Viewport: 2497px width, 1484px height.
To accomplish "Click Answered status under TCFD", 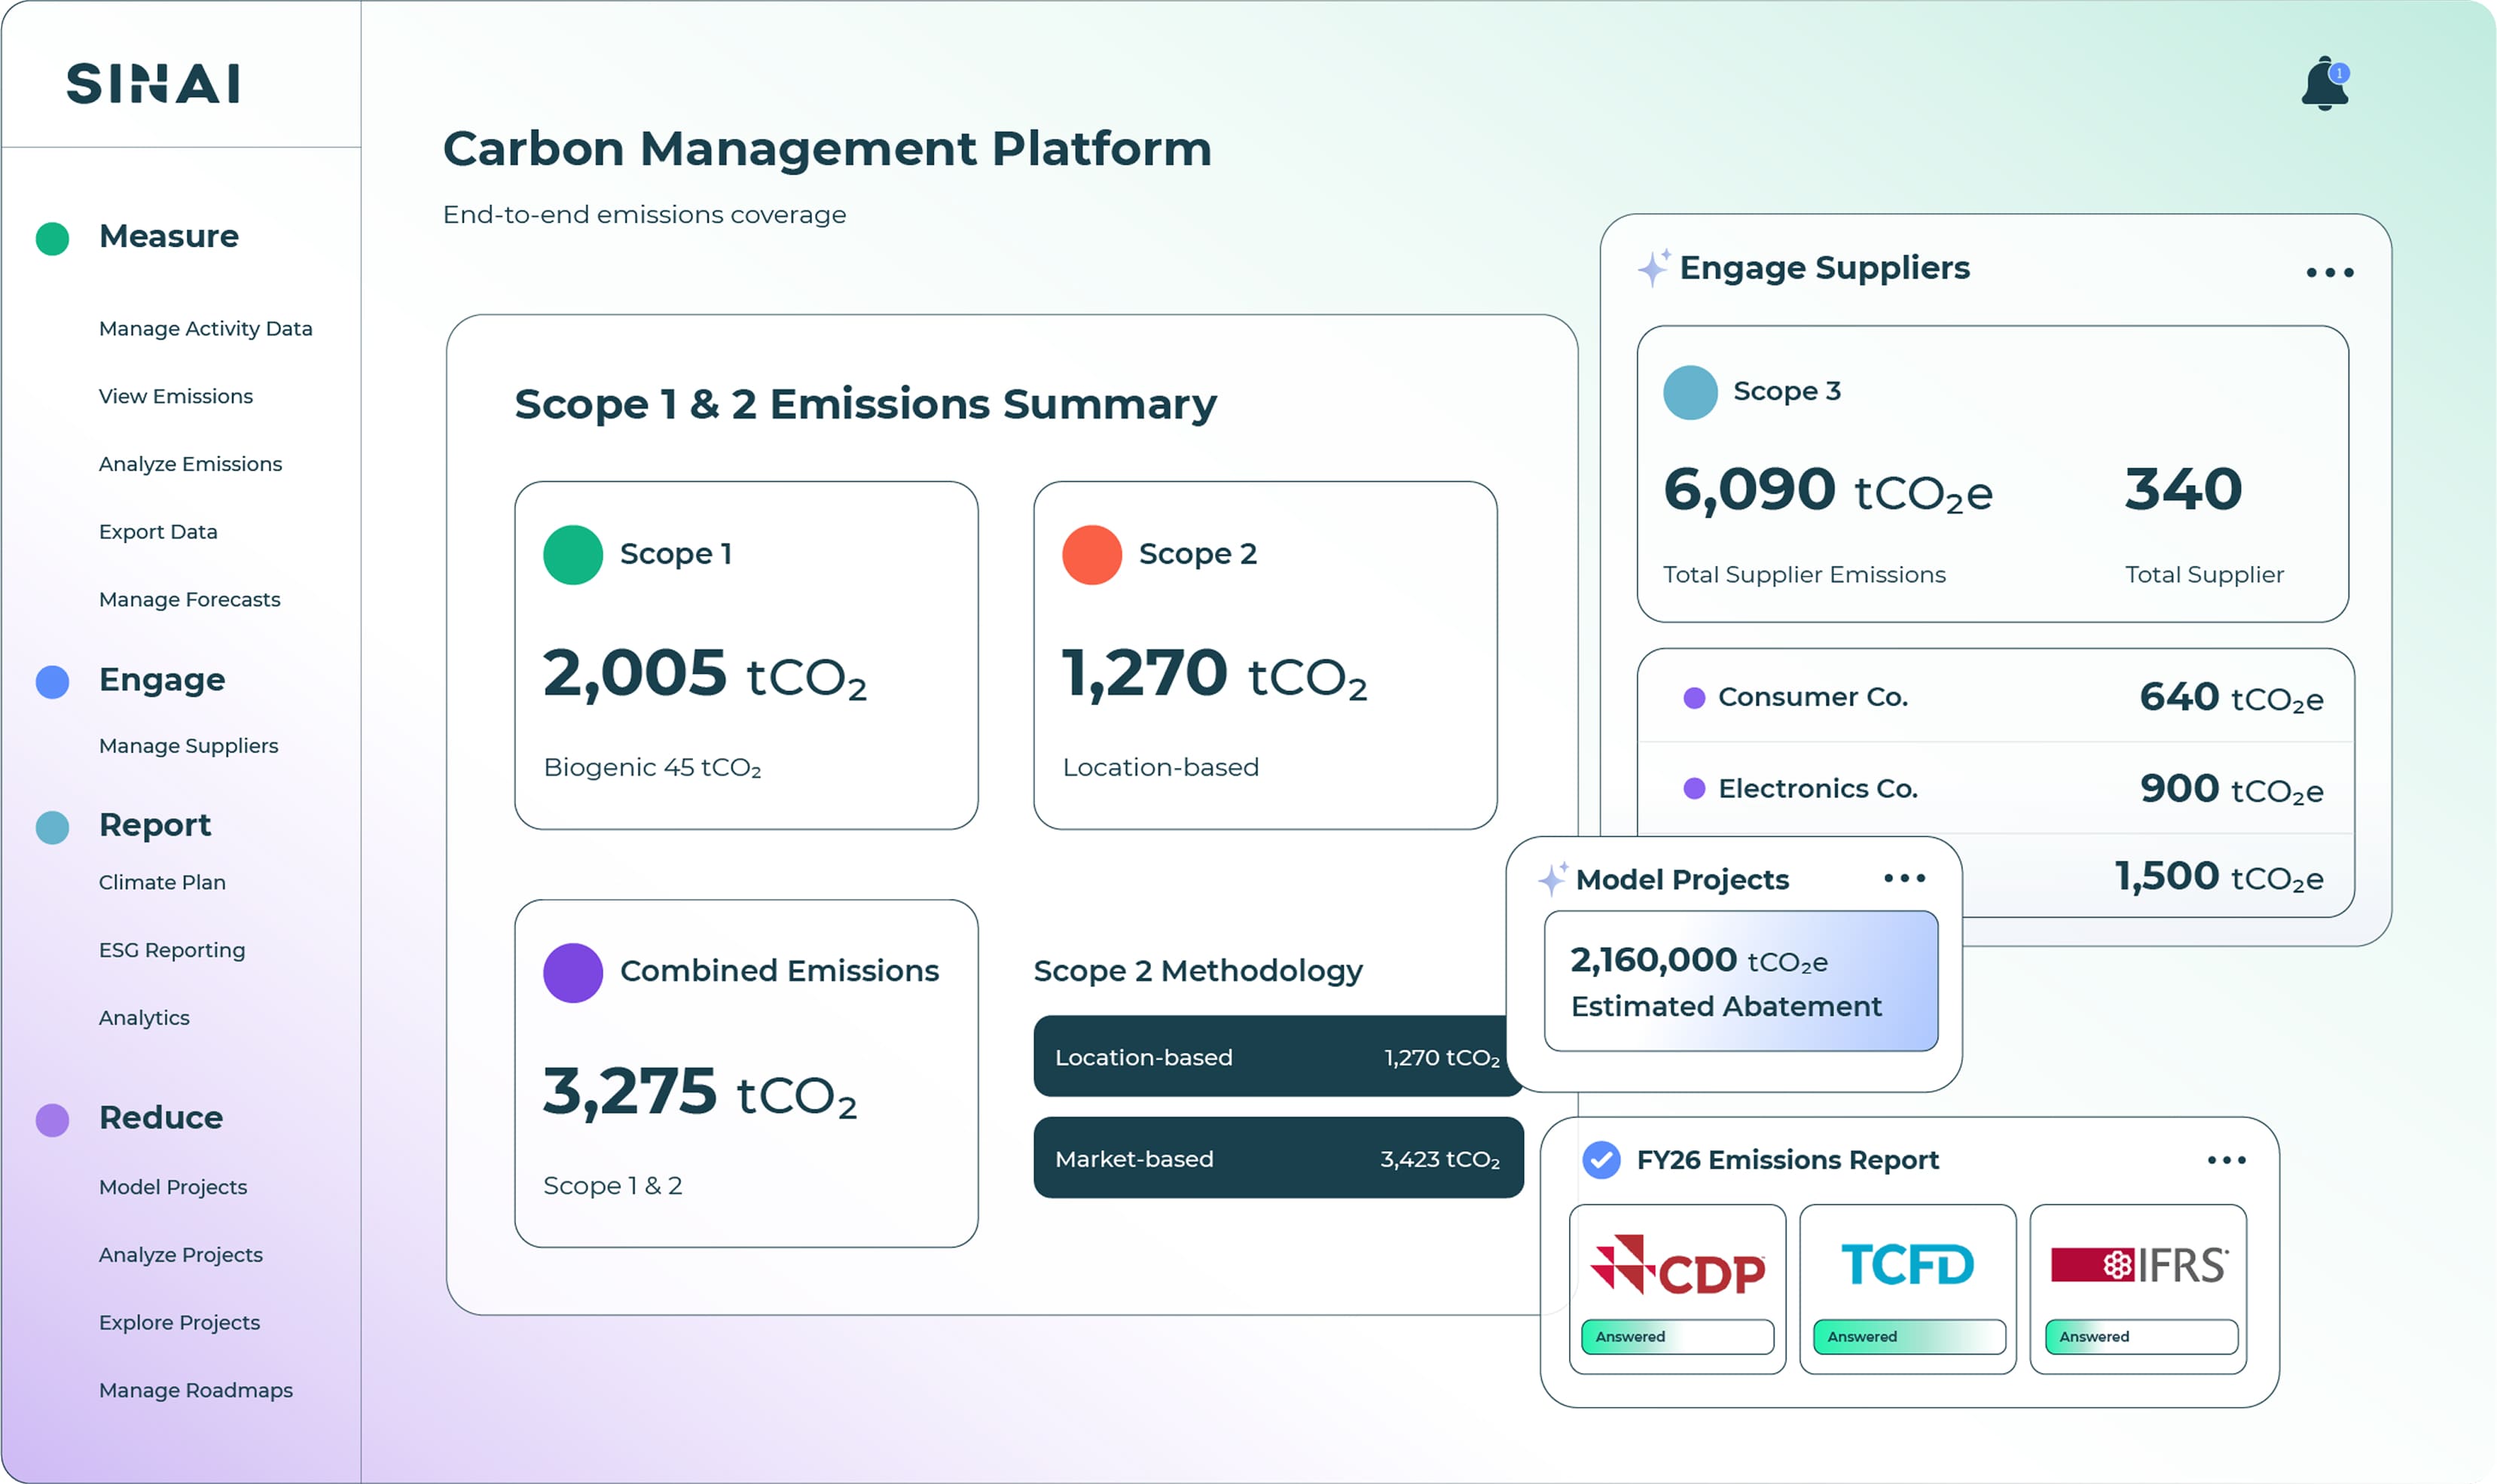I will 1909,1337.
